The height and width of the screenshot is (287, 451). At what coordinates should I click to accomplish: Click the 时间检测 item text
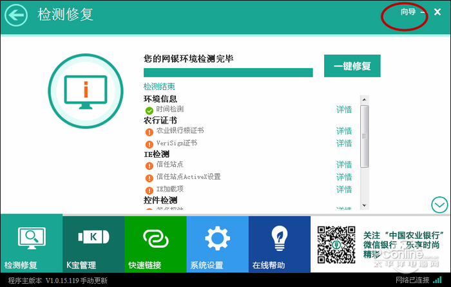pyautogui.click(x=169, y=109)
